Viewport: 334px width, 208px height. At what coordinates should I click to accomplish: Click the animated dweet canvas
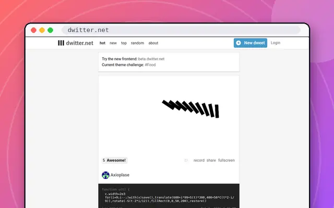pyautogui.click(x=169, y=115)
